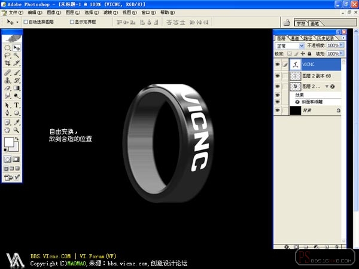Image resolution: width=359 pixels, height=269 pixels.
Task: Select the Lasso tool
Action: 7,56
